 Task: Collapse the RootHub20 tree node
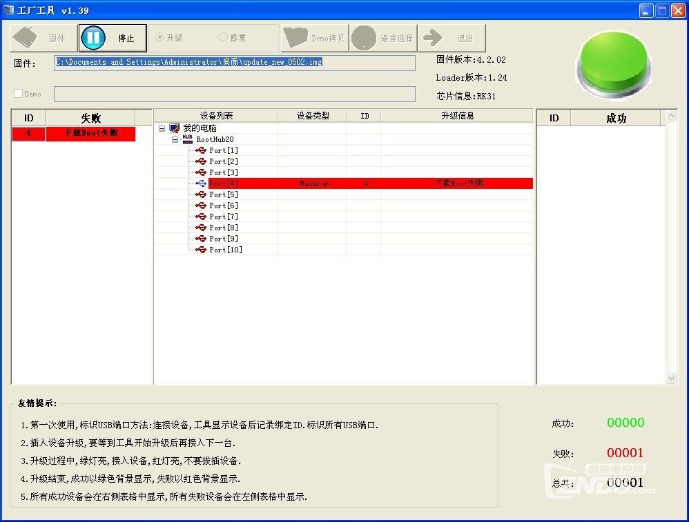175,139
